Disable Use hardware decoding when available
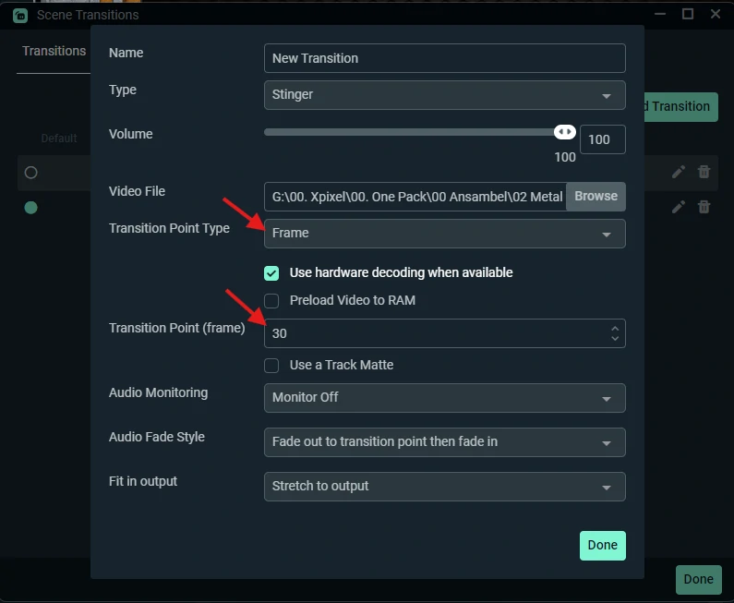 point(271,273)
